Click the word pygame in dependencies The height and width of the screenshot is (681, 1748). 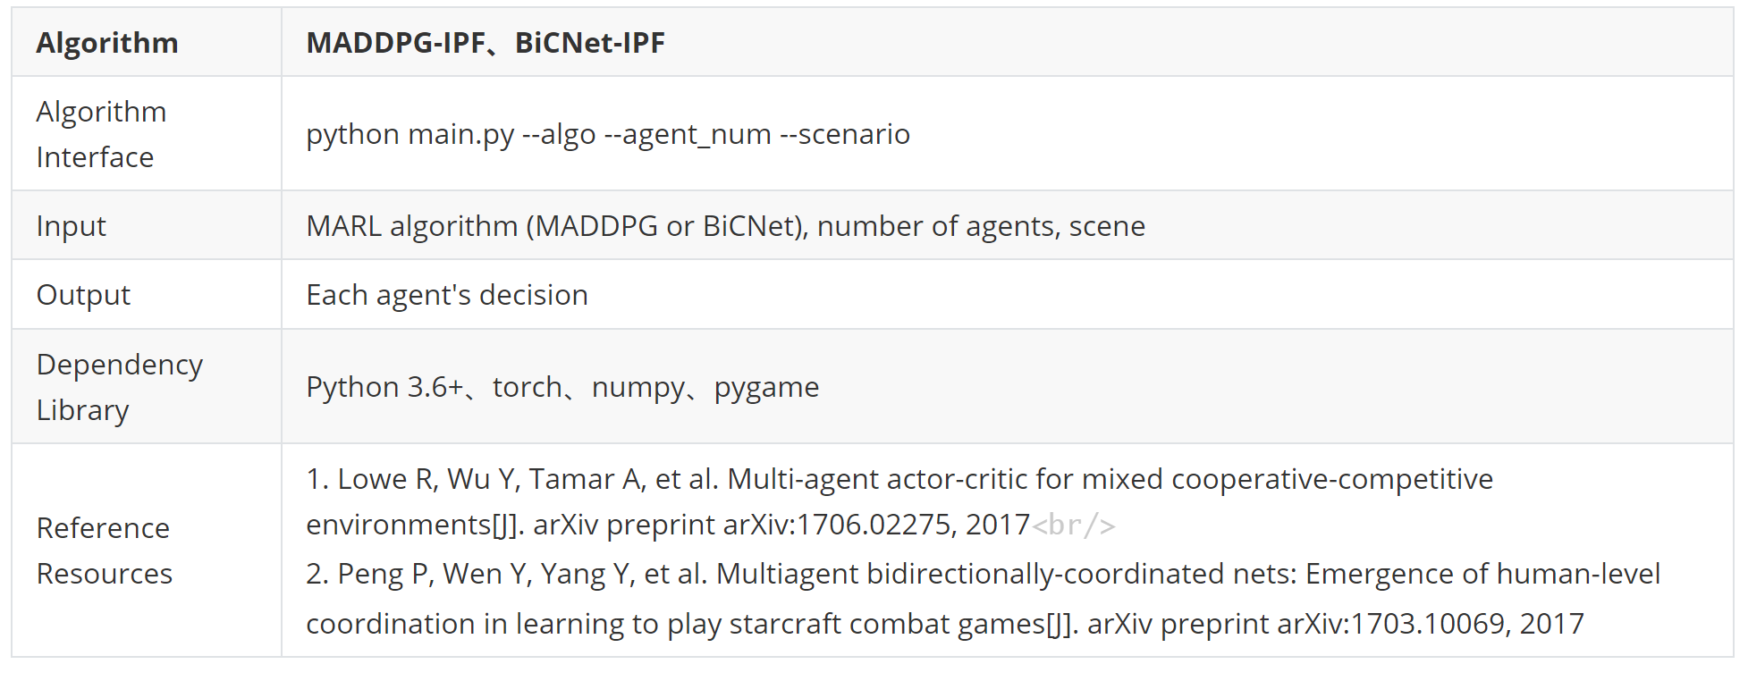tap(766, 388)
